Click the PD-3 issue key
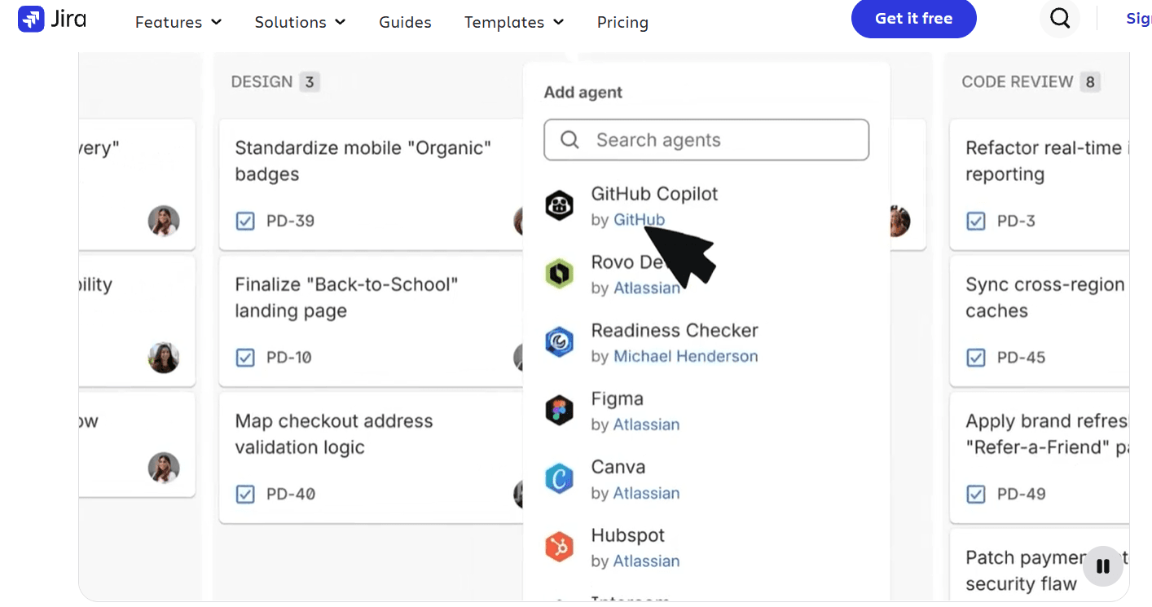 click(x=1016, y=221)
